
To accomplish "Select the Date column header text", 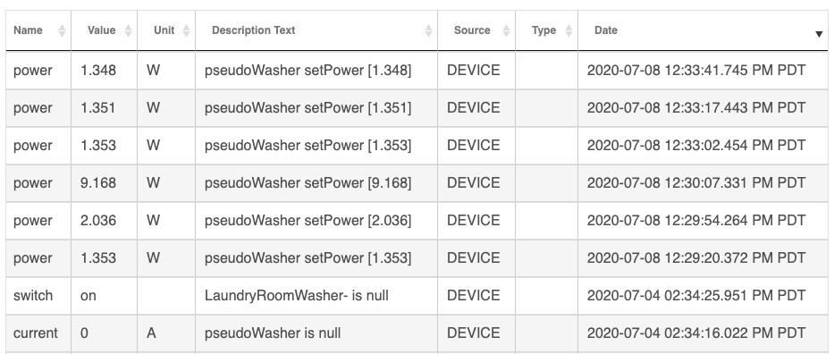I will 606,30.
